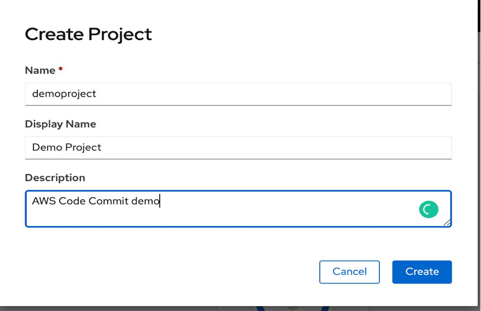
Task: Click the "AWS Code Commit demo" text
Action: click(96, 201)
